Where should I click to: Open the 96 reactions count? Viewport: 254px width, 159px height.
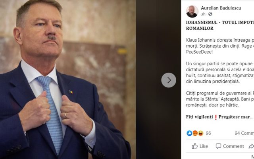tap(208, 133)
